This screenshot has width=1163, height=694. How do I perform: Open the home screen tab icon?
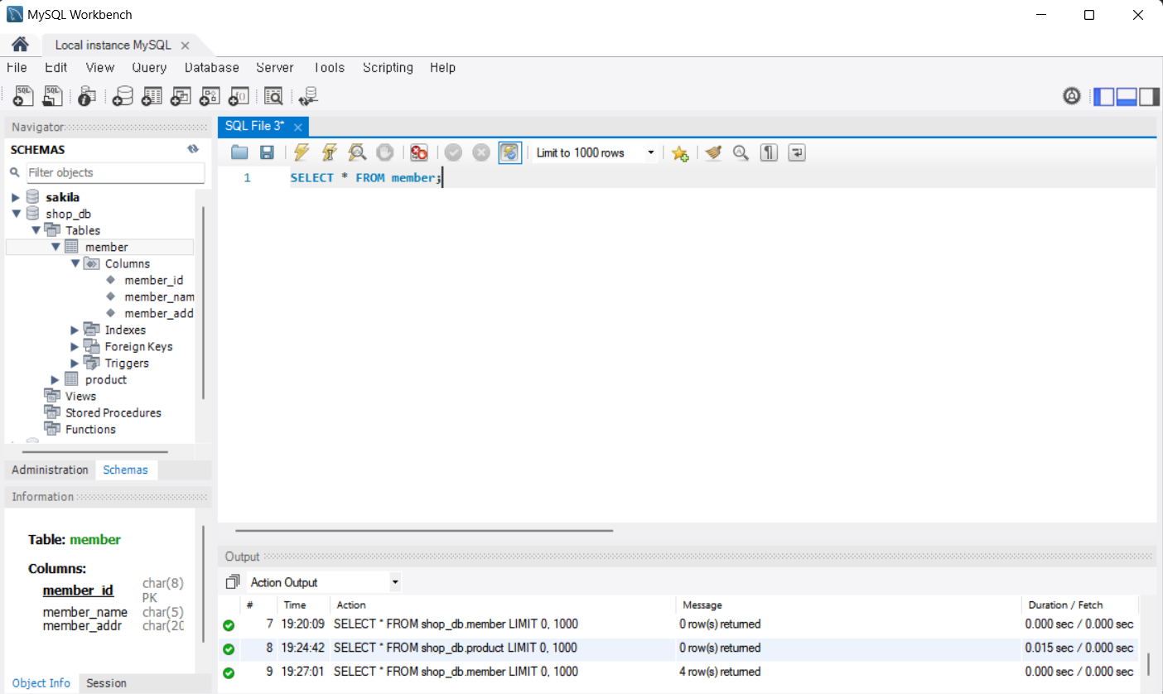pos(20,45)
